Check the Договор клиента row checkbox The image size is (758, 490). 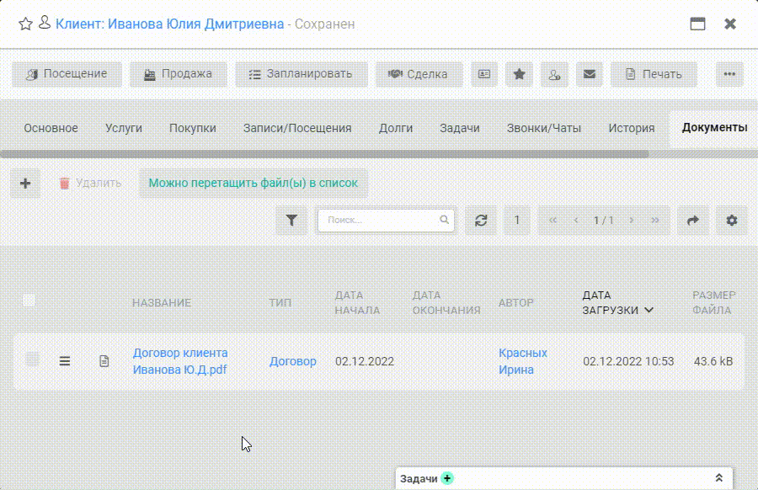pyautogui.click(x=32, y=359)
